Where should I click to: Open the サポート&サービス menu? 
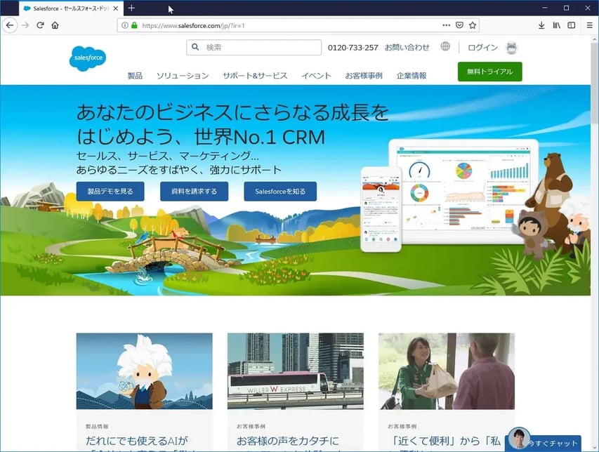click(x=255, y=76)
